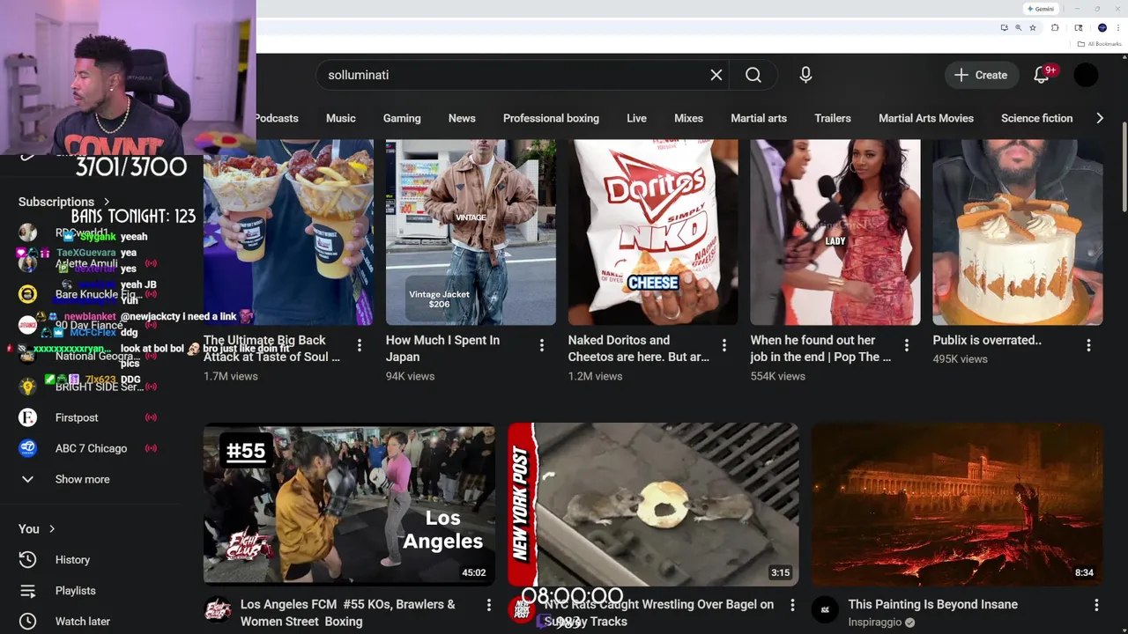Open options menu for Naked Doritos short
Viewport: 1128px width, 634px height.
click(724, 345)
